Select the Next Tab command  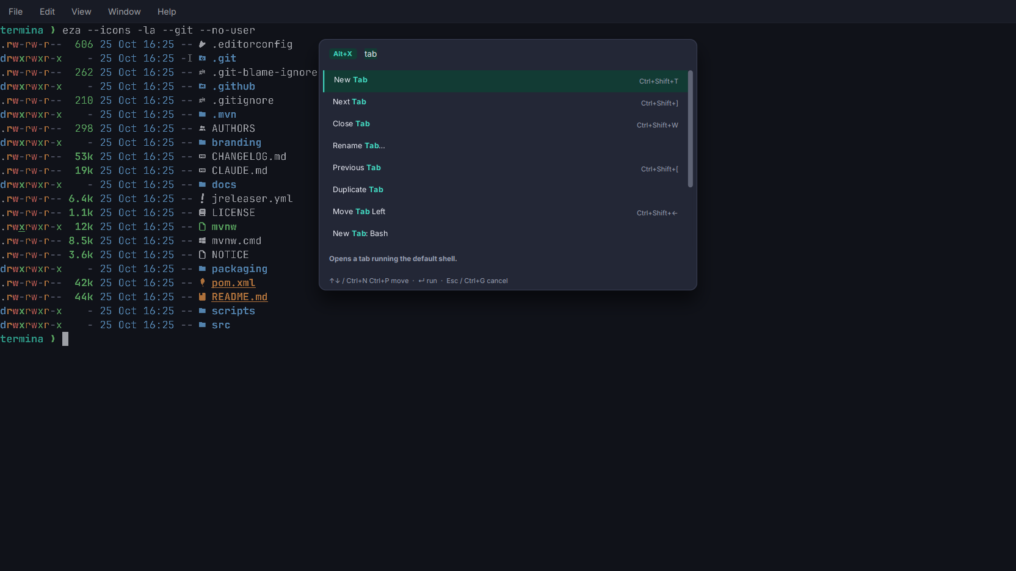tap(506, 103)
